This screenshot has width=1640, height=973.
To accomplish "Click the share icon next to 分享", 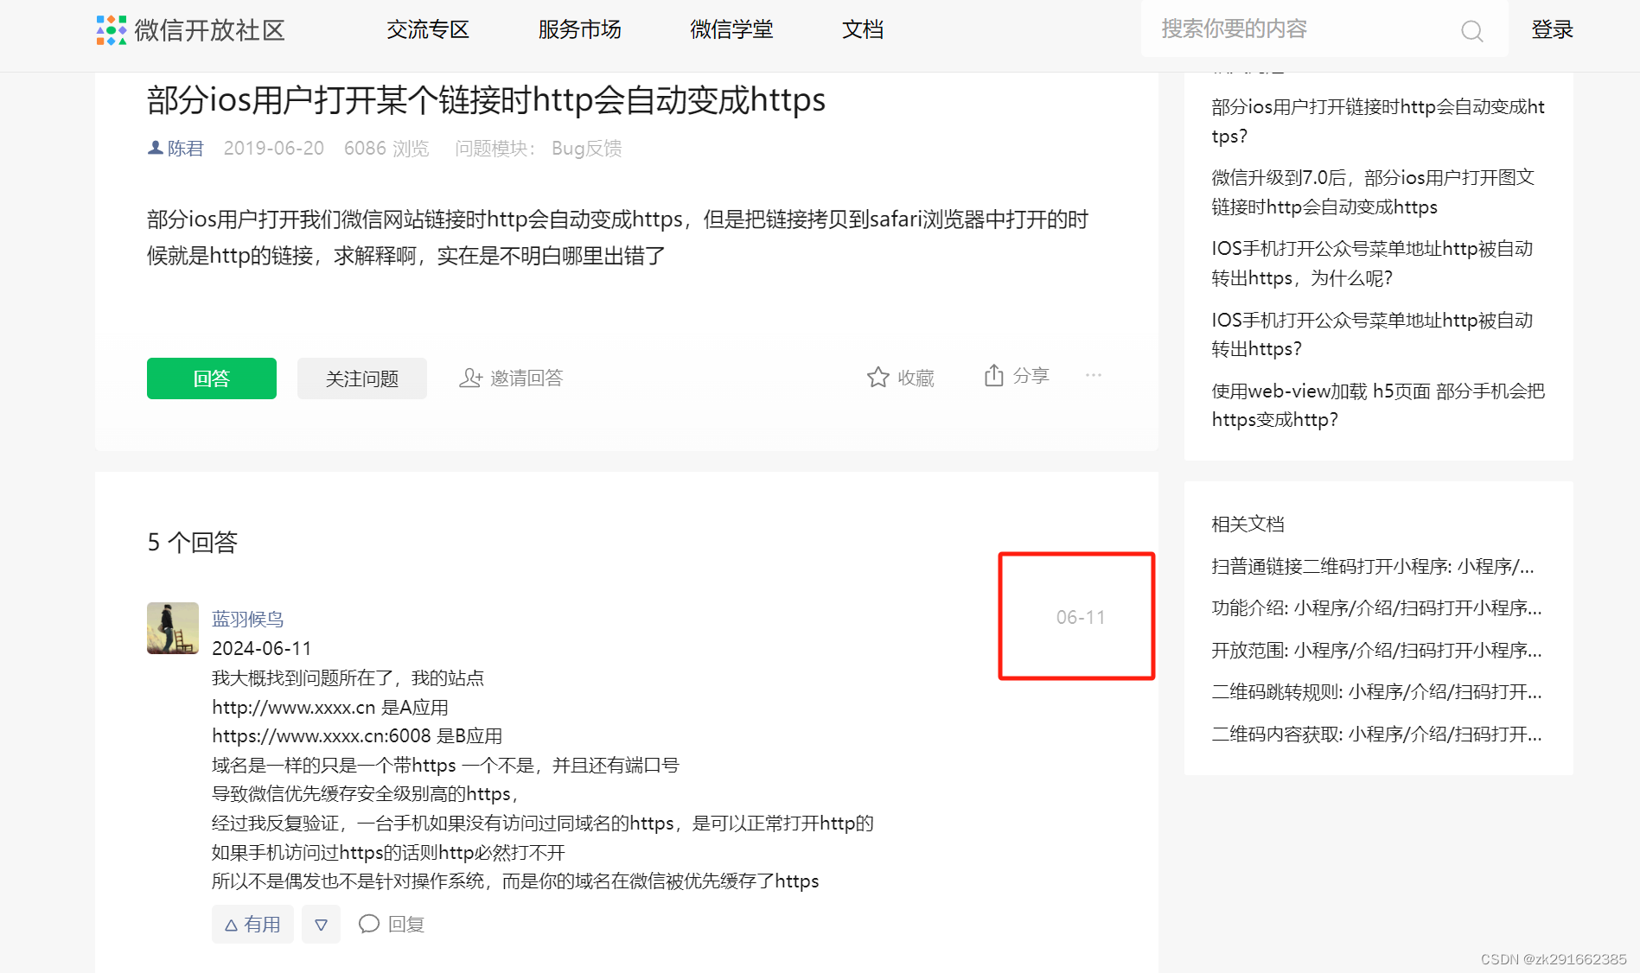I will pyautogui.click(x=993, y=376).
